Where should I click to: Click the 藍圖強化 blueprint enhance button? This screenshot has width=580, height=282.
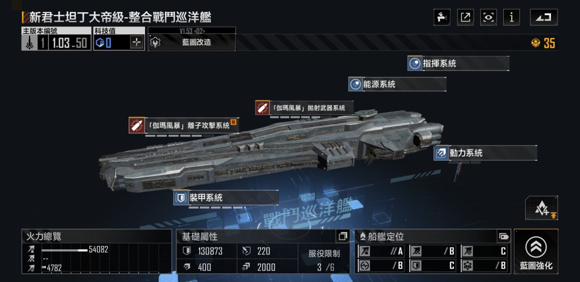(x=536, y=251)
